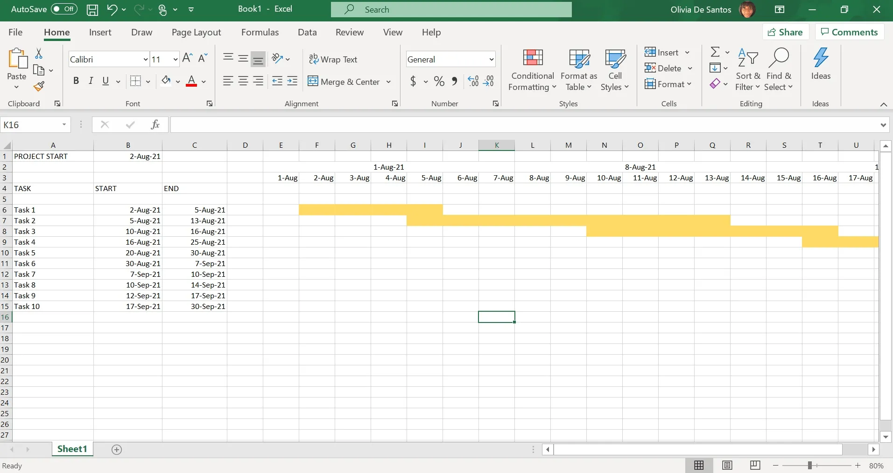The image size is (893, 473).
Task: Switch to the Page Layout tab
Action: [196, 32]
